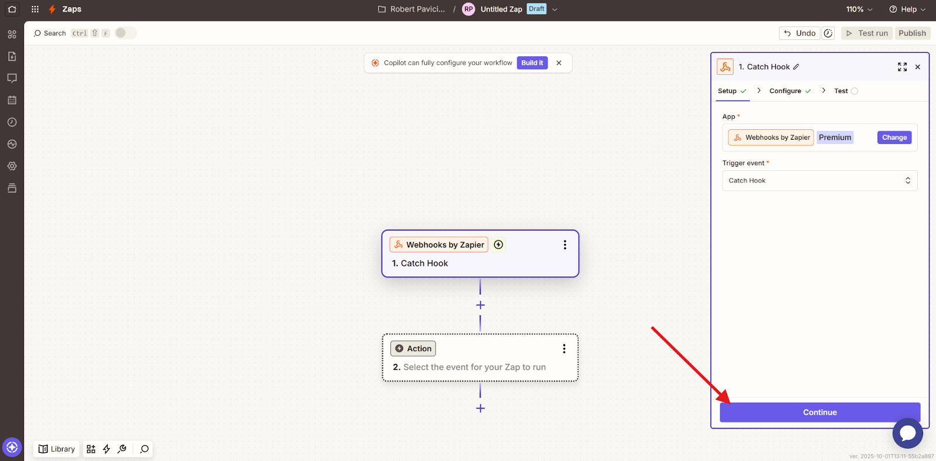This screenshot has width=936, height=461.
Task: Open the Library panel
Action: tap(57, 449)
